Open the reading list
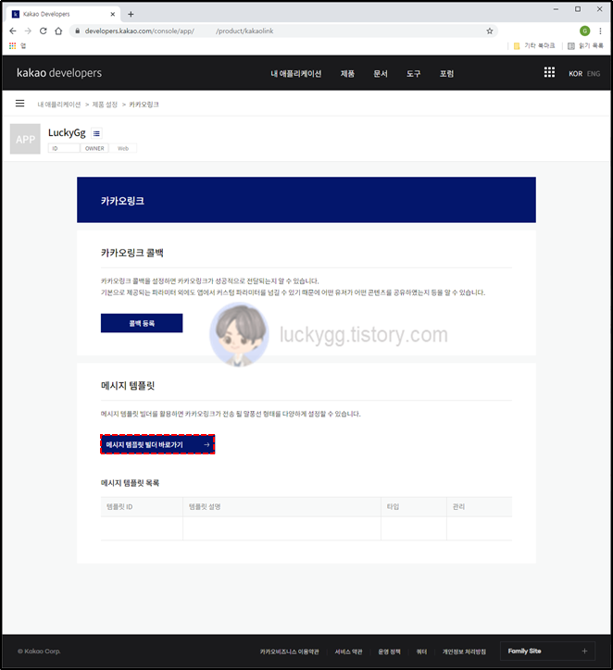 pyautogui.click(x=585, y=45)
